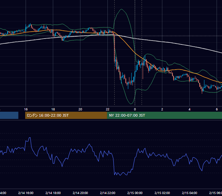Click the lower Bollinger band trough near midnight
The image size is (222, 196).
(131, 104)
